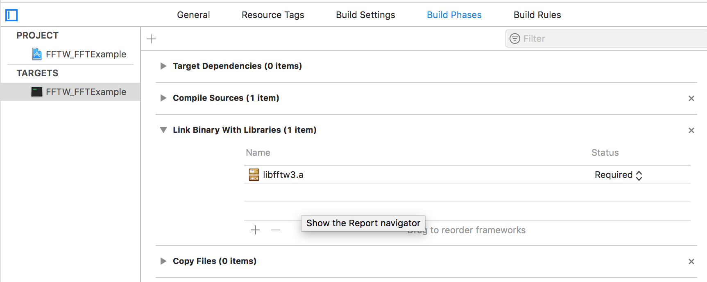The image size is (707, 282).
Task: Expand Copy Files section
Action: [x=163, y=261]
